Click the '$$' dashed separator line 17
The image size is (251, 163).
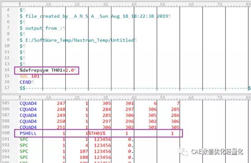[135, 88]
